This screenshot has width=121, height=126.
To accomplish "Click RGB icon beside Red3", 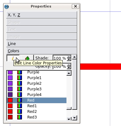I will click(x=19, y=117).
